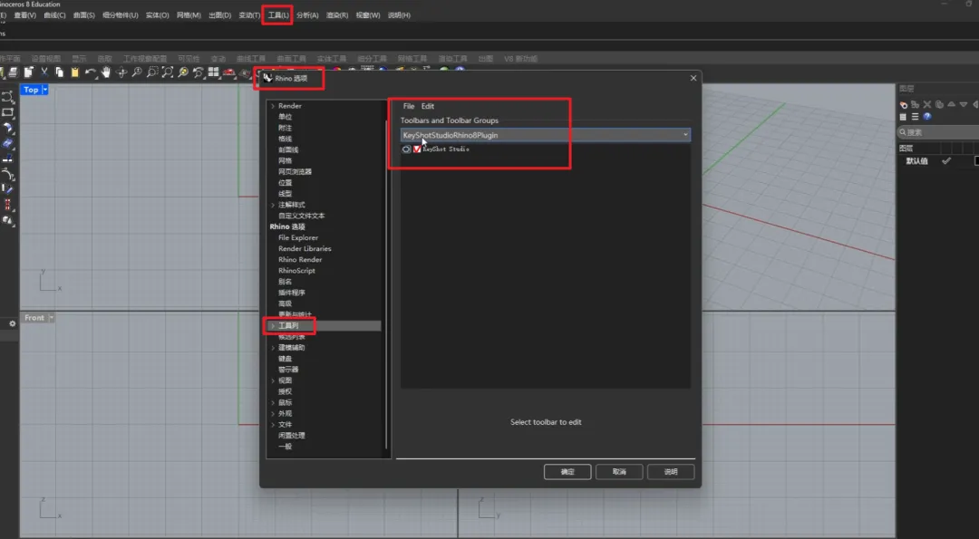Viewport: 979px width, 539px height.
Task: Click the Zoom window icon
Action: click(152, 72)
